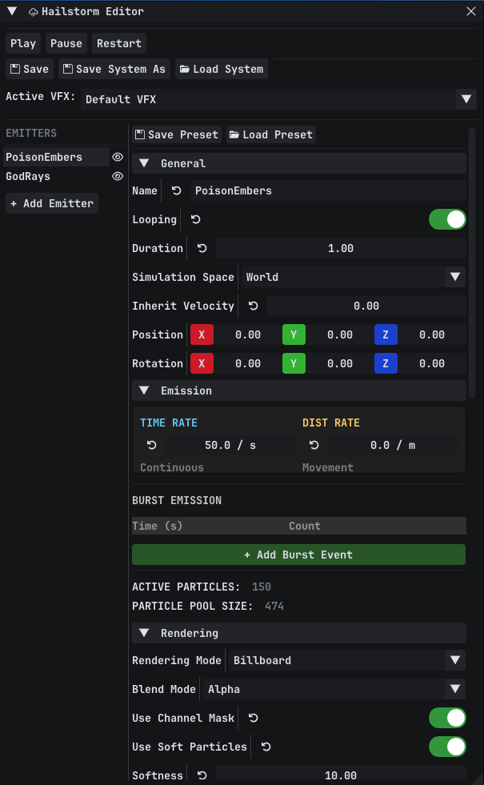The height and width of the screenshot is (785, 484).
Task: Click the Dist Rate 0.0 field
Action: pos(393,445)
